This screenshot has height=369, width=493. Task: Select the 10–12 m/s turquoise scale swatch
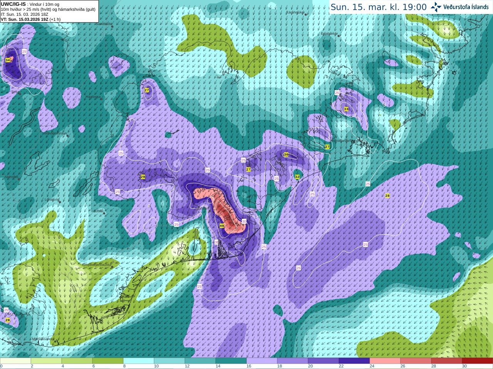169,361
